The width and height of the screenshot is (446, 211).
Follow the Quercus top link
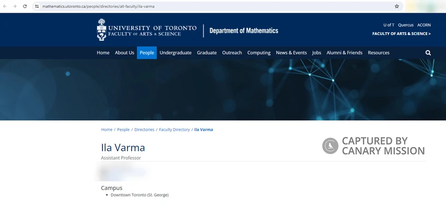406,25
